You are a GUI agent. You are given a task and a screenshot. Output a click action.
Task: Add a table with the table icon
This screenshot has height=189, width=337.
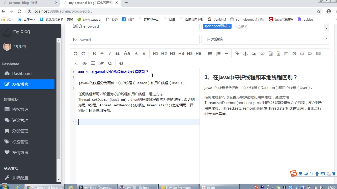(x=286, y=54)
